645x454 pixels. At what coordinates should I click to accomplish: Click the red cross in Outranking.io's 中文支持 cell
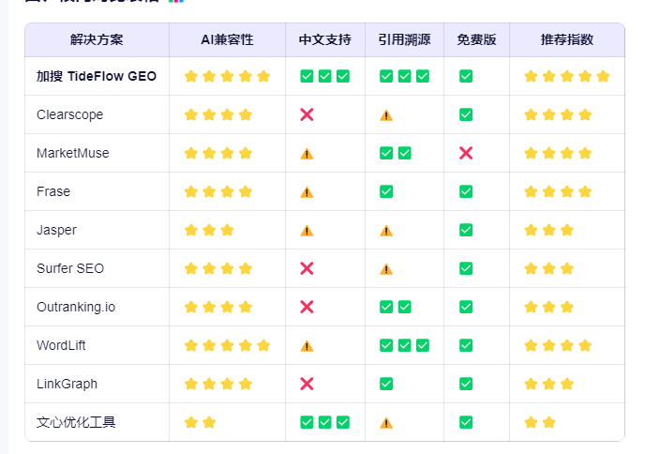(307, 307)
